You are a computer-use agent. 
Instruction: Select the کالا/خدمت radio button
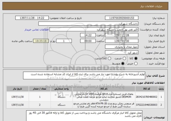point(109,59)
